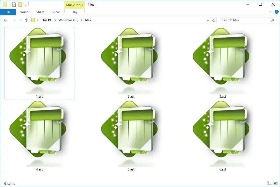Viewport: 280px width, 187px height.
Task: Click This PC in the address bar
Action: coord(47,20)
